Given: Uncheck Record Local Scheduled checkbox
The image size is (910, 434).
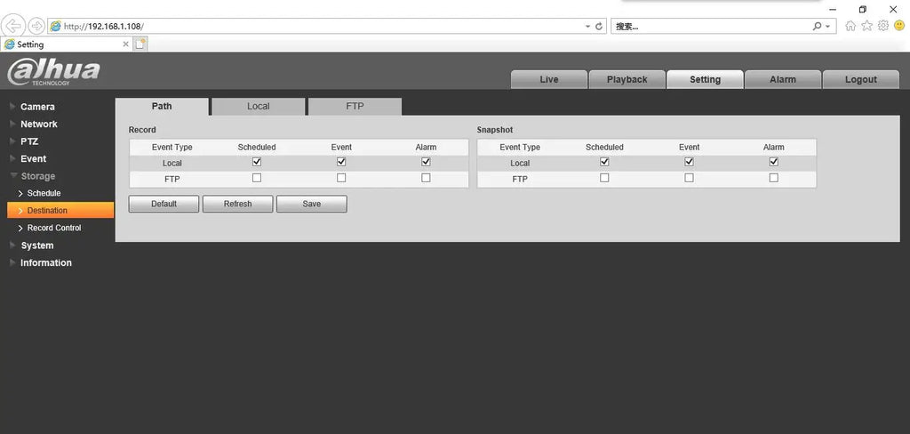Looking at the screenshot, I should 257,162.
